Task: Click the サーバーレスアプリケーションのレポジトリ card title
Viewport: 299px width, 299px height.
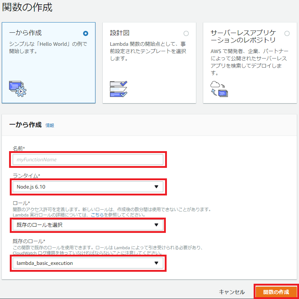Action: pos(243,36)
